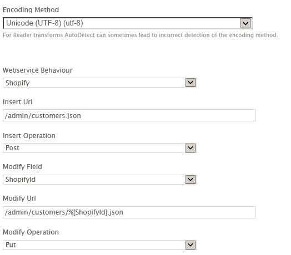Open the Modify Field dropdown showing ShopifyId
The width and height of the screenshot is (291, 255).
(99, 180)
